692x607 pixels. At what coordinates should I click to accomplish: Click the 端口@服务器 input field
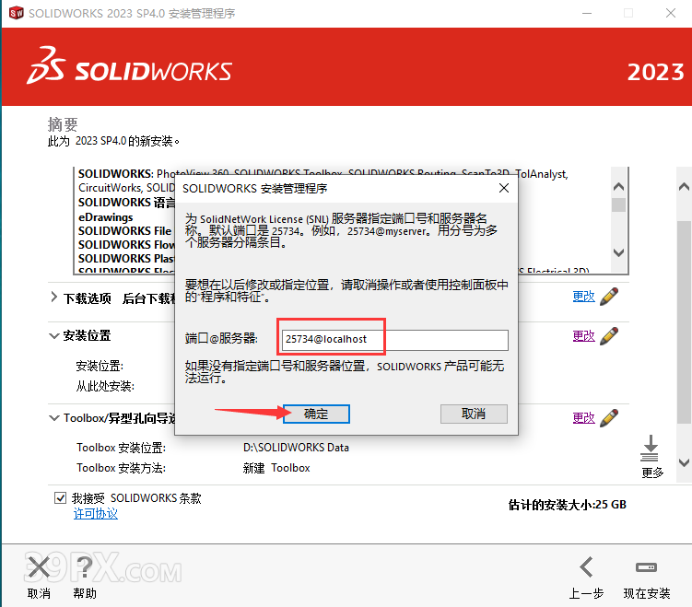(x=393, y=340)
